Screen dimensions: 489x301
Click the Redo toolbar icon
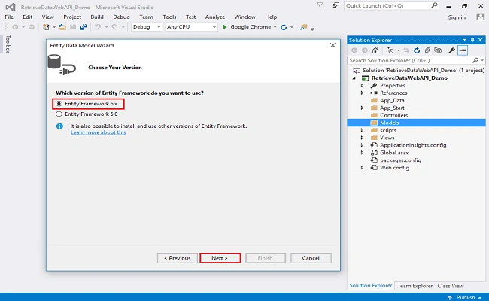114,27
